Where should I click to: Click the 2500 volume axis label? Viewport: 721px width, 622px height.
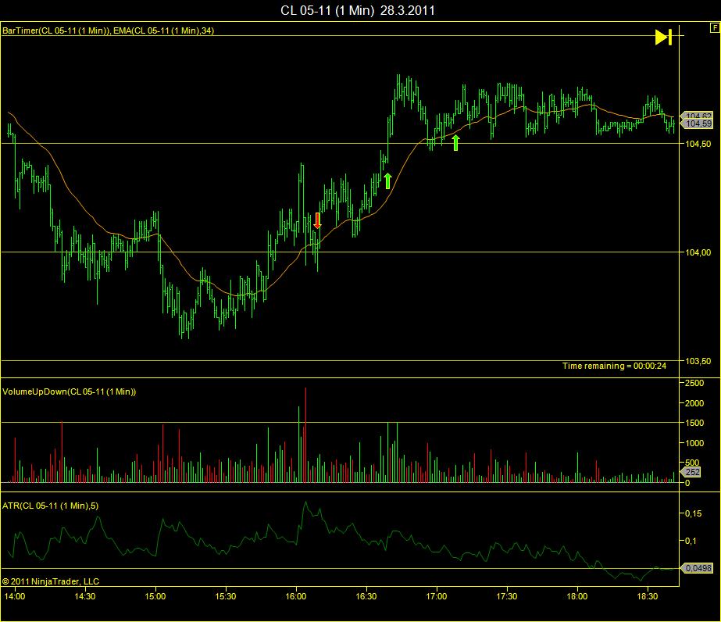694,383
